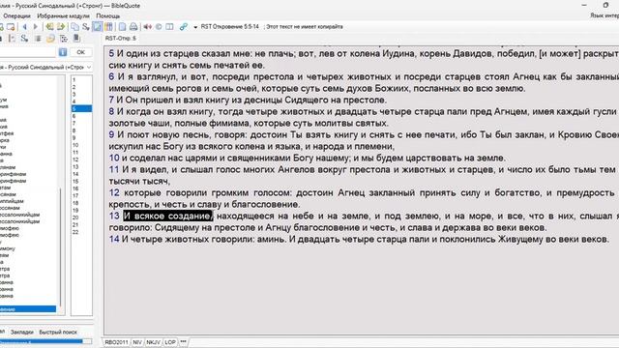This screenshot has height=348, width=619.
Task: Open the Язык интерфейса menu
Action: pos(604,15)
